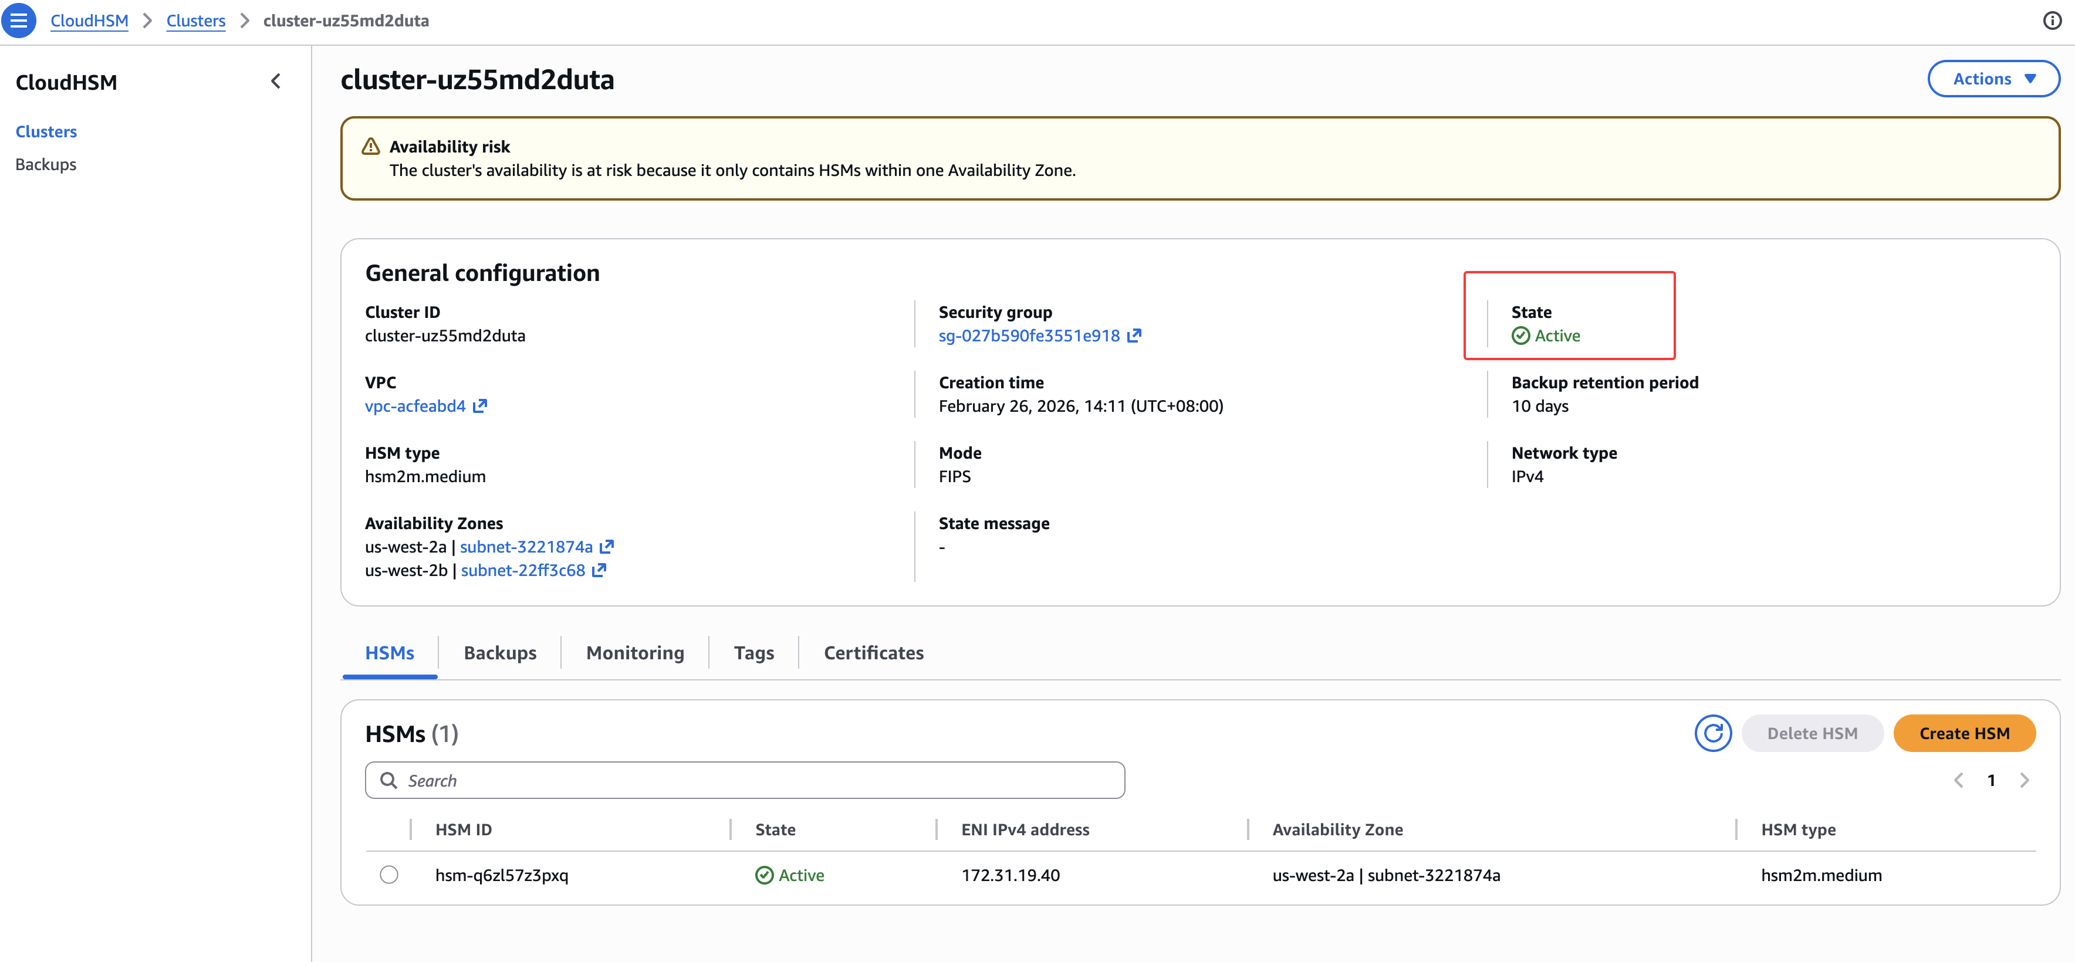
Task: Open Backups in the sidebar navigation
Action: (x=46, y=164)
